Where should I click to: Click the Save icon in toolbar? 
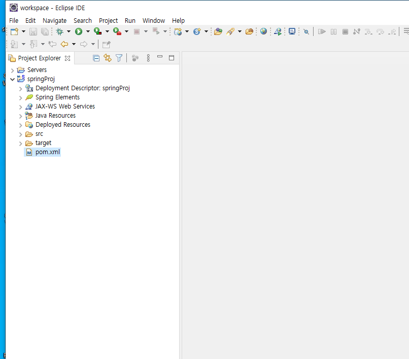33,31
